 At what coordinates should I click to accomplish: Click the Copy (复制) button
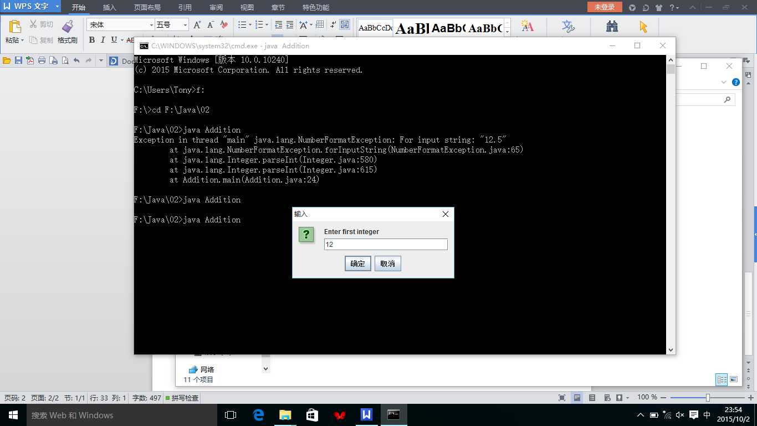(42, 40)
